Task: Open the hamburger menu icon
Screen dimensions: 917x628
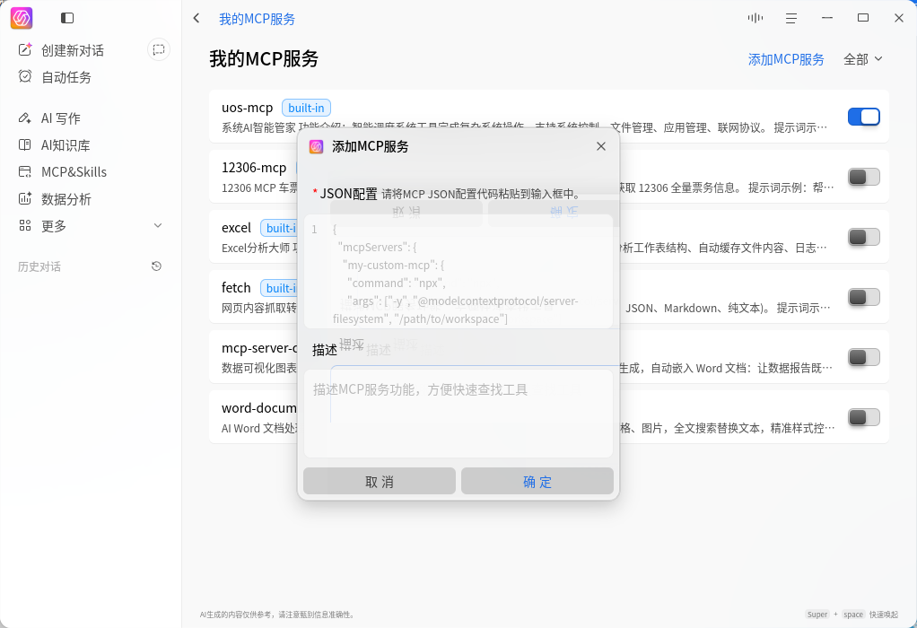Action: [x=791, y=19]
